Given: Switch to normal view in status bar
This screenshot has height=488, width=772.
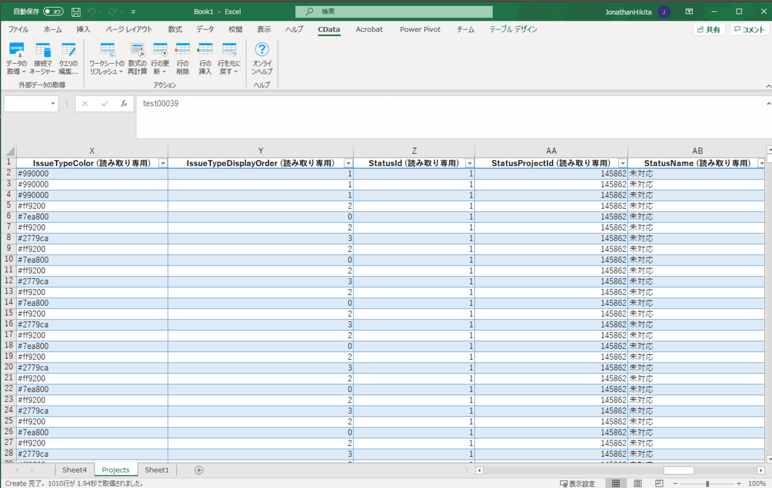Looking at the screenshot, I should [x=616, y=483].
